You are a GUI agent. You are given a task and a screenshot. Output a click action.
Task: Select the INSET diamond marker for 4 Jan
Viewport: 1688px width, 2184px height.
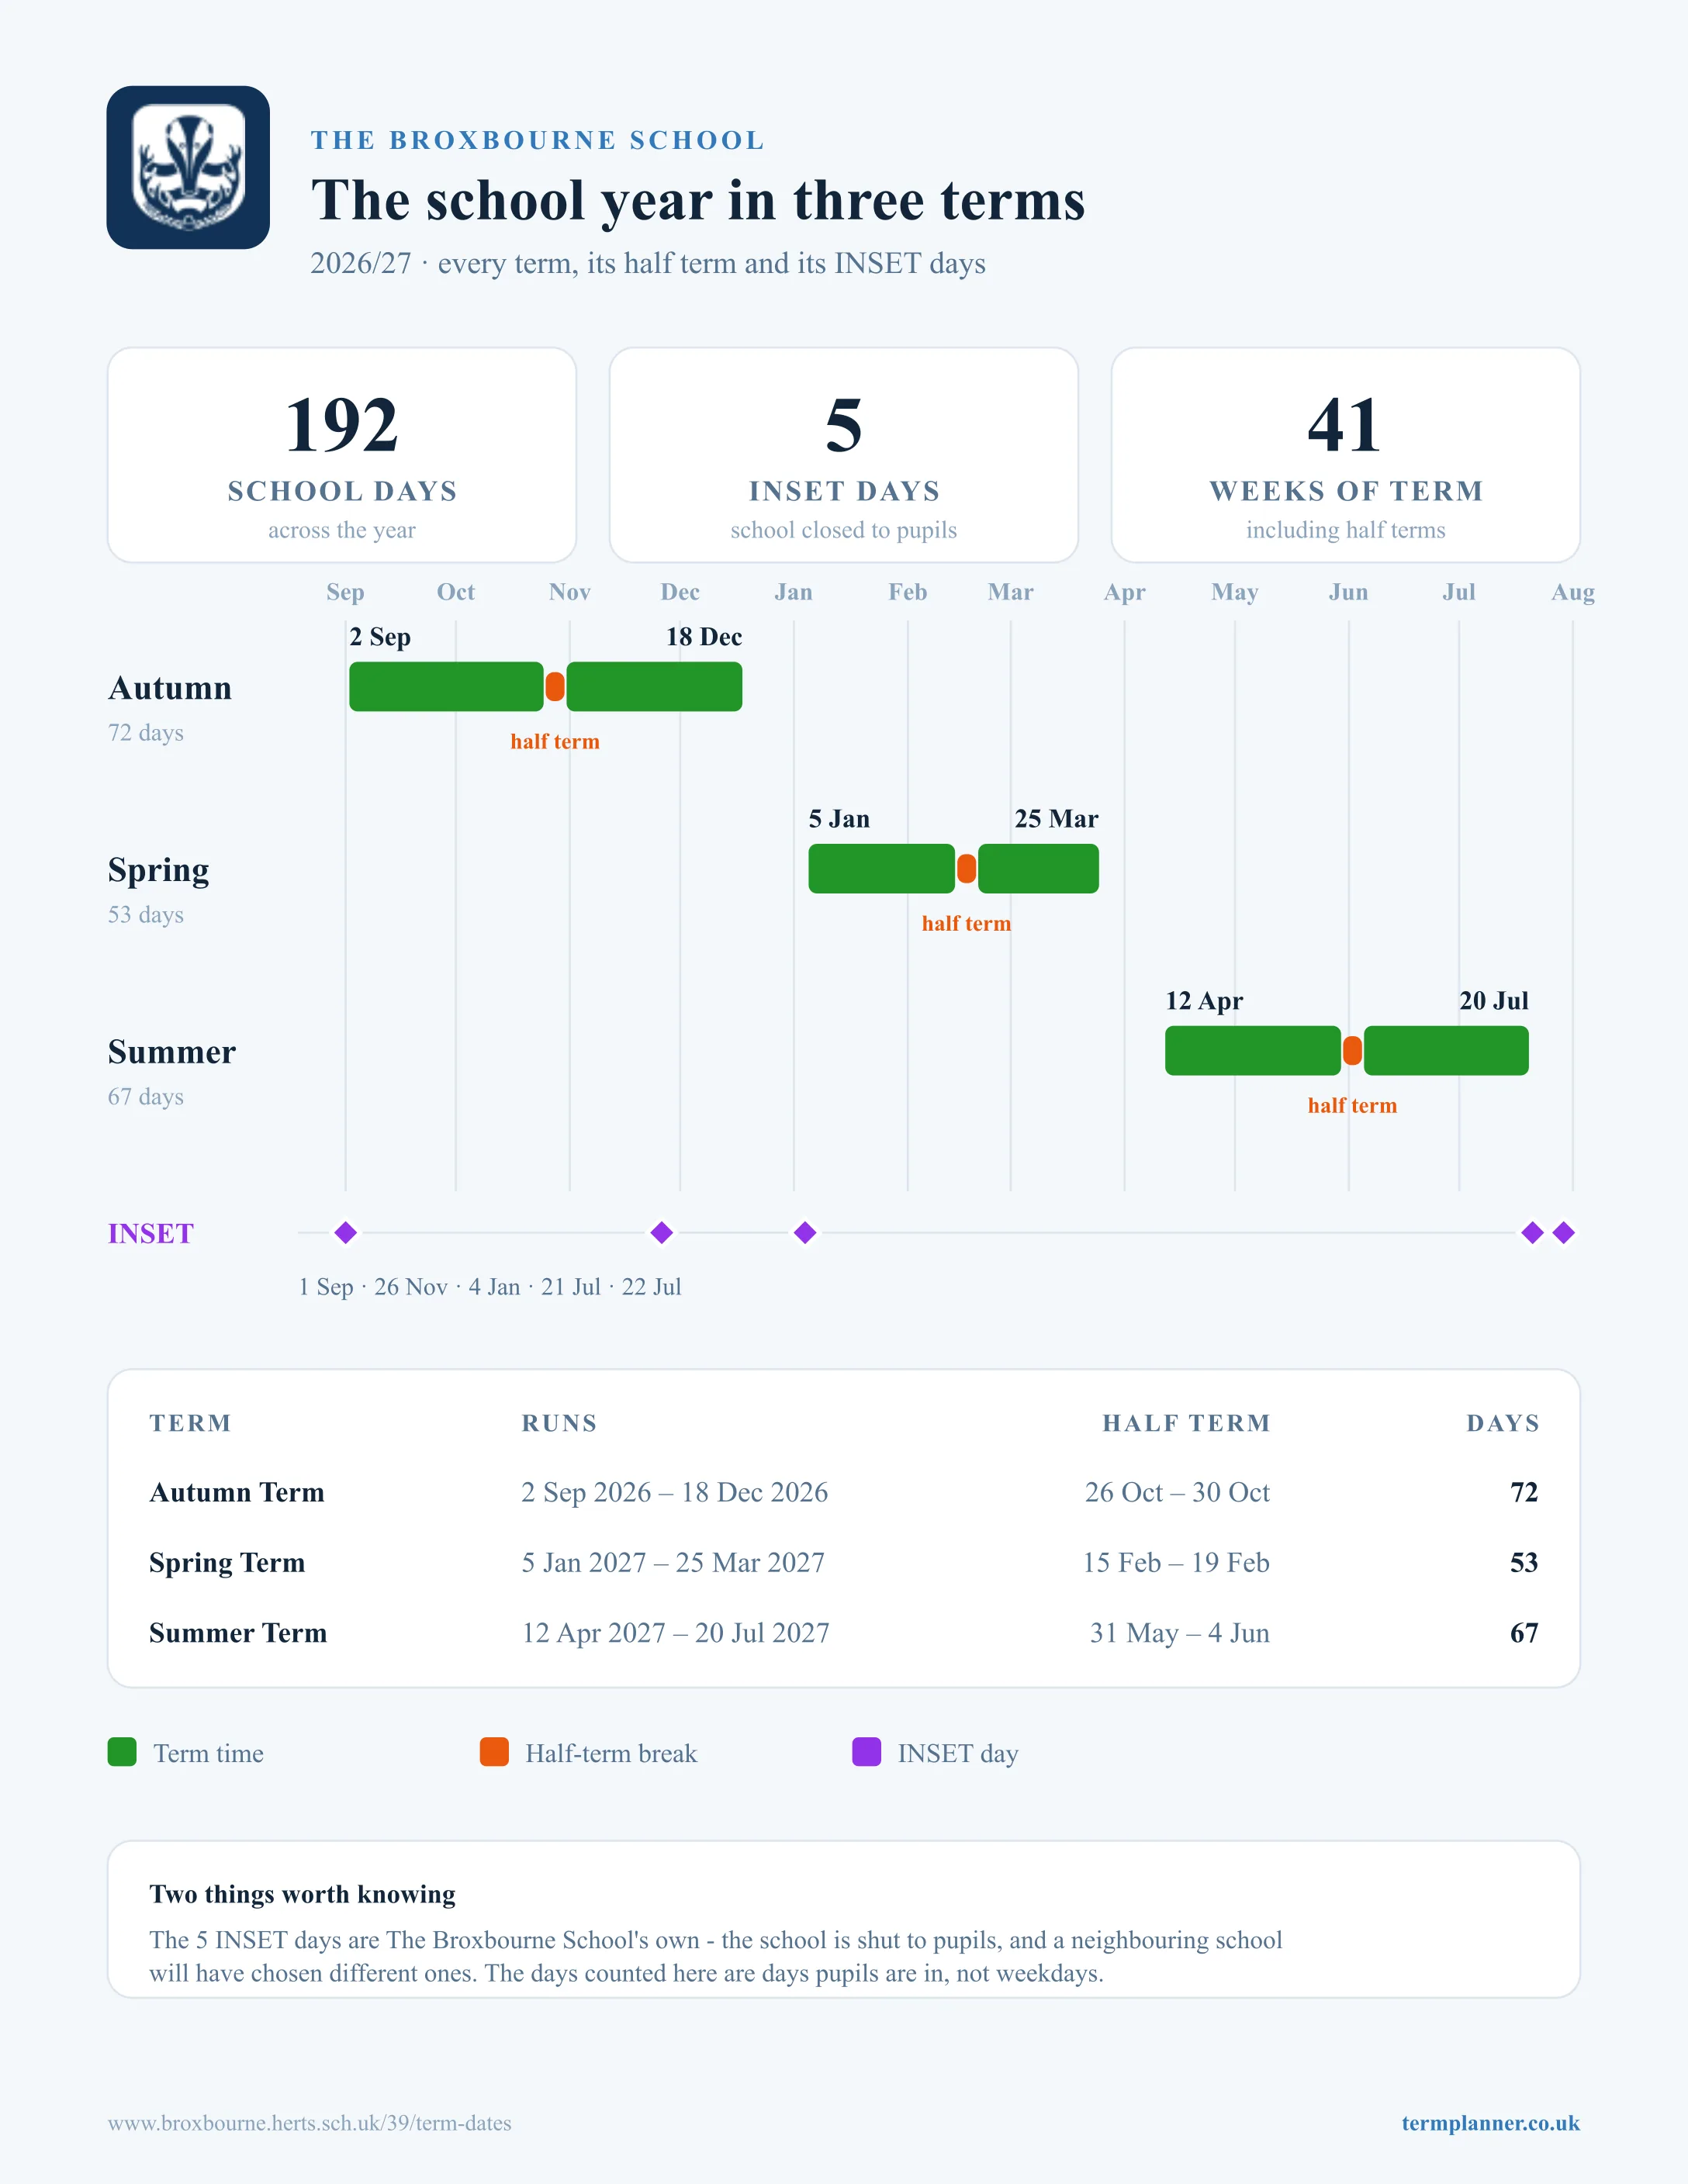tap(805, 1233)
